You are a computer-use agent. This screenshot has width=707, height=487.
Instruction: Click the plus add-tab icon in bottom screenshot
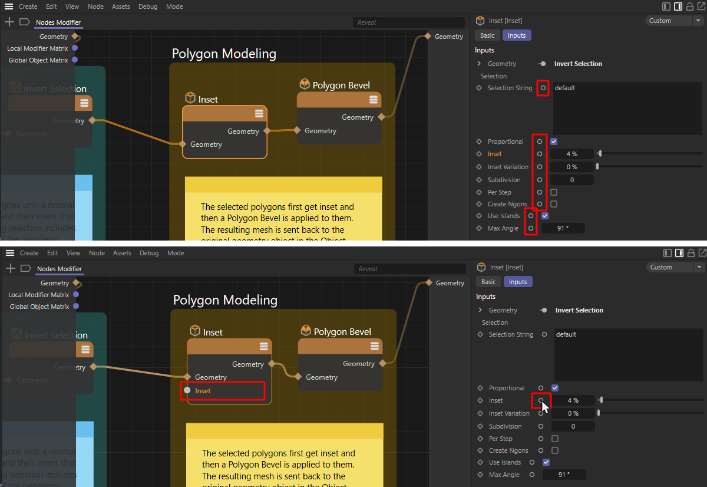[11, 269]
